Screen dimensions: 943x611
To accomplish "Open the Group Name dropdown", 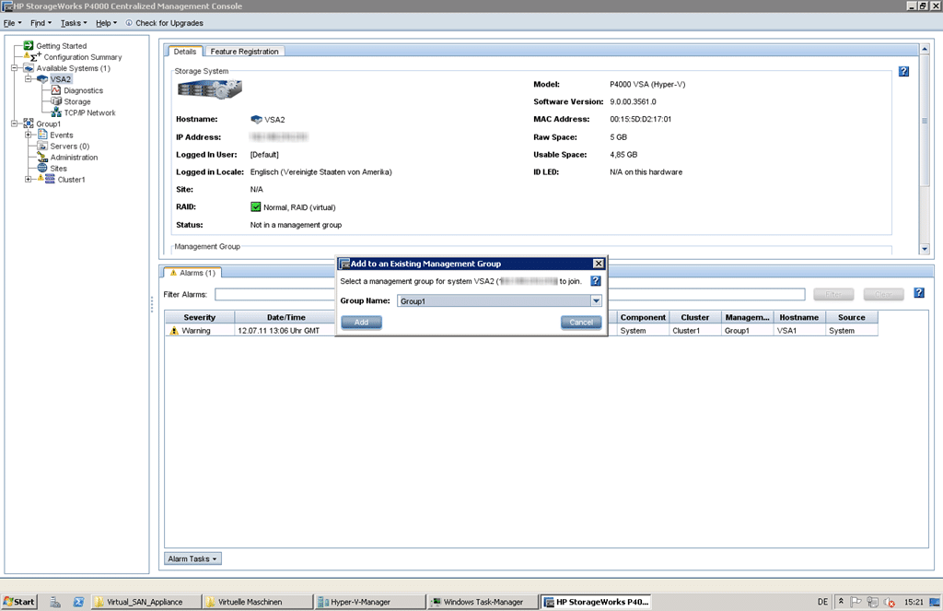I will tap(596, 301).
